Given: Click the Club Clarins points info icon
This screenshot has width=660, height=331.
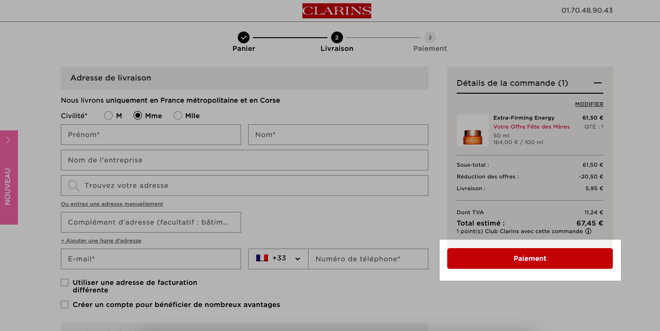Looking at the screenshot, I should (588, 231).
